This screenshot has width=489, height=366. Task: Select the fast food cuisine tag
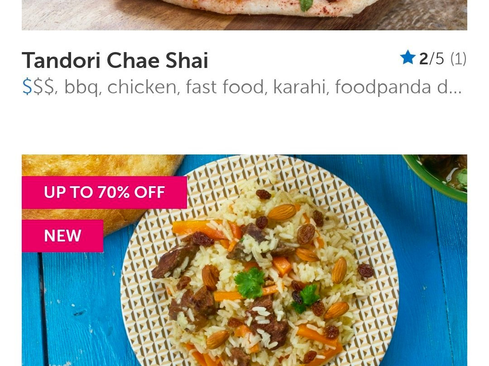pos(224,87)
